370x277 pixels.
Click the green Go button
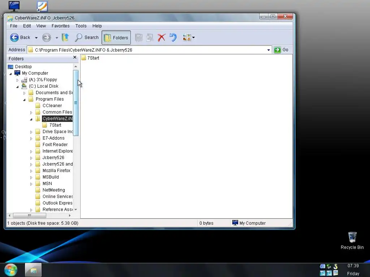coord(281,50)
